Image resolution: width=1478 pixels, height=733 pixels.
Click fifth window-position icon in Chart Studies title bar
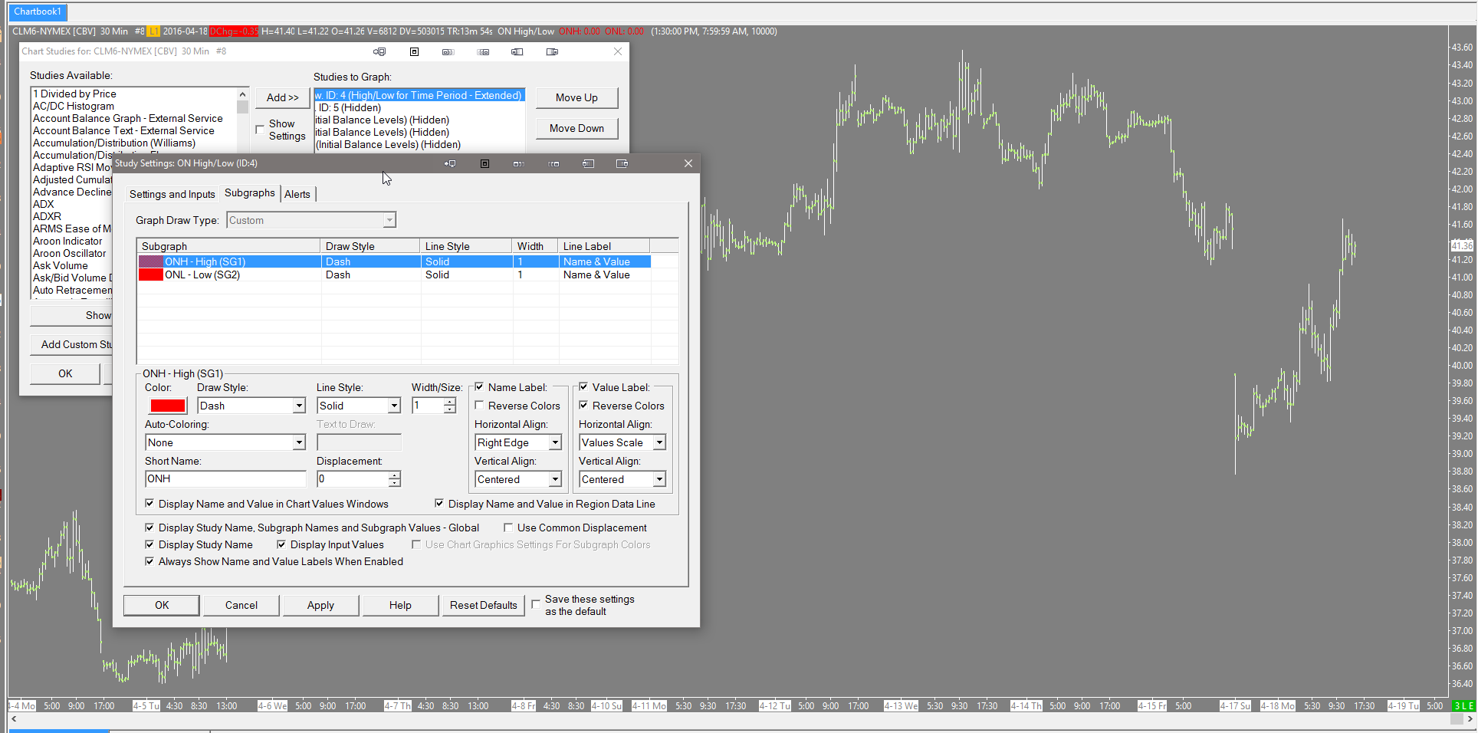coord(517,51)
